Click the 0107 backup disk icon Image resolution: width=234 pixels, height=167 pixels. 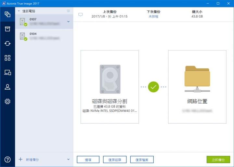pyautogui.click(x=23, y=22)
